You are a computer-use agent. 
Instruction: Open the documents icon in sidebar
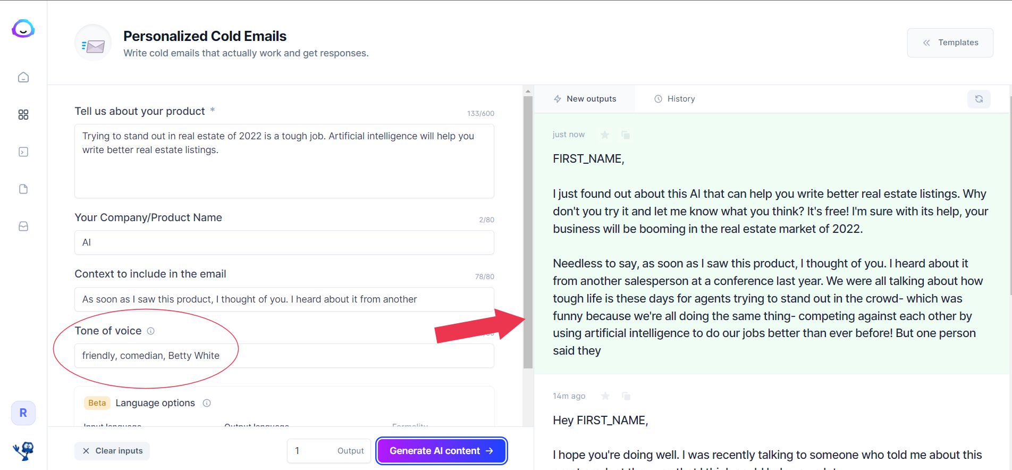[23, 189]
